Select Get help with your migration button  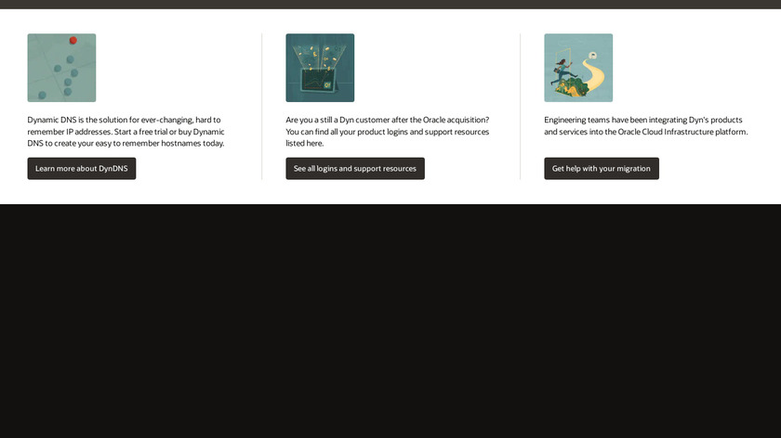[x=602, y=169]
